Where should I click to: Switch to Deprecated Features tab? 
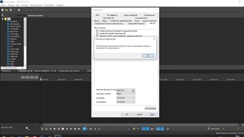coord(136,24)
